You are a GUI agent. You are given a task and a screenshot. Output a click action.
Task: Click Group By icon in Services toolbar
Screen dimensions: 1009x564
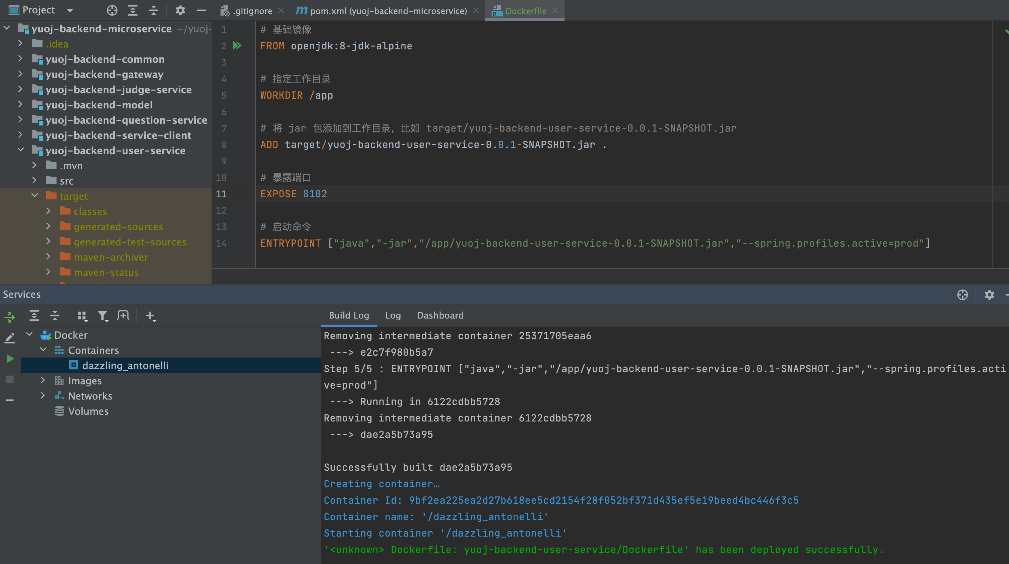82,316
